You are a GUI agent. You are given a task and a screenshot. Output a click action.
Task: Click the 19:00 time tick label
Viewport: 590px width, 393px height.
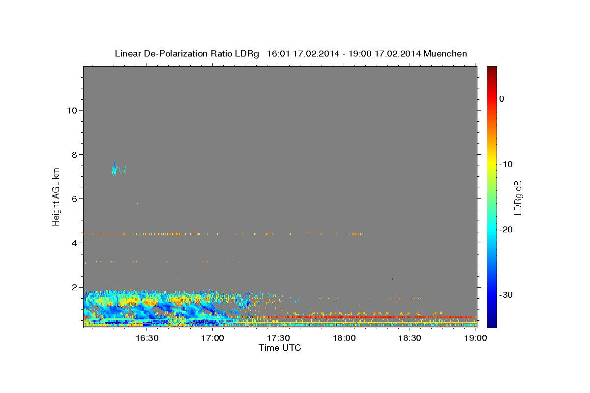475,338
